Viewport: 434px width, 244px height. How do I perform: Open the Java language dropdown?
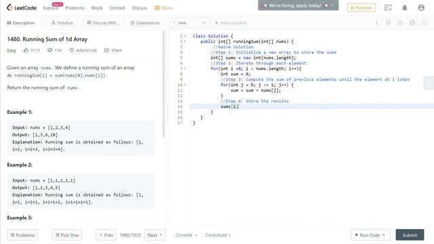click(x=190, y=22)
